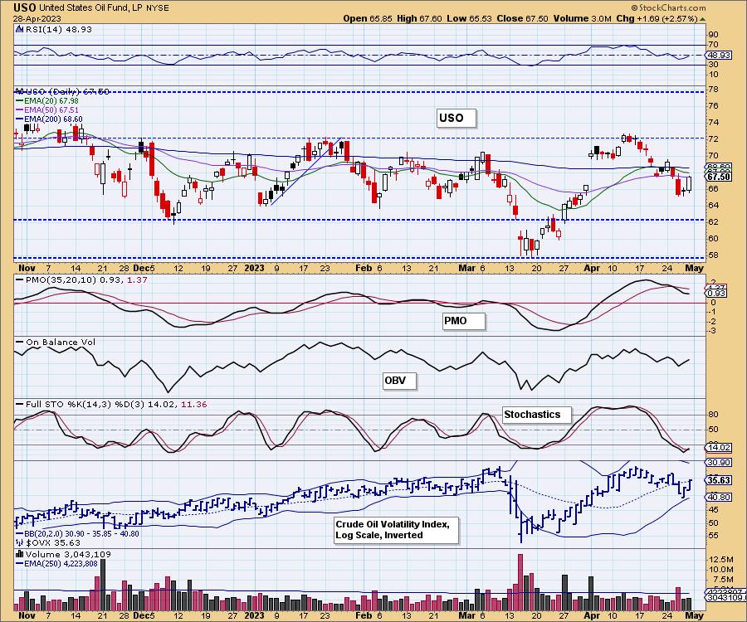Click the Close 67.50 header value
This screenshot has width=747, height=622.
point(522,18)
